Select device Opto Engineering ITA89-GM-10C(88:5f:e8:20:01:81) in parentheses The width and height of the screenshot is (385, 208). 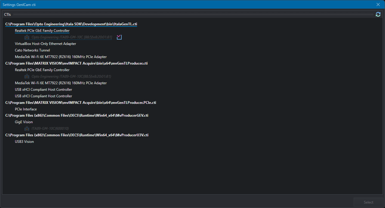pos(71,76)
